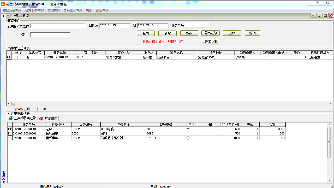This screenshot has width=334, height=188.
Task: Click the 导出明细 button
Action: [211, 42]
